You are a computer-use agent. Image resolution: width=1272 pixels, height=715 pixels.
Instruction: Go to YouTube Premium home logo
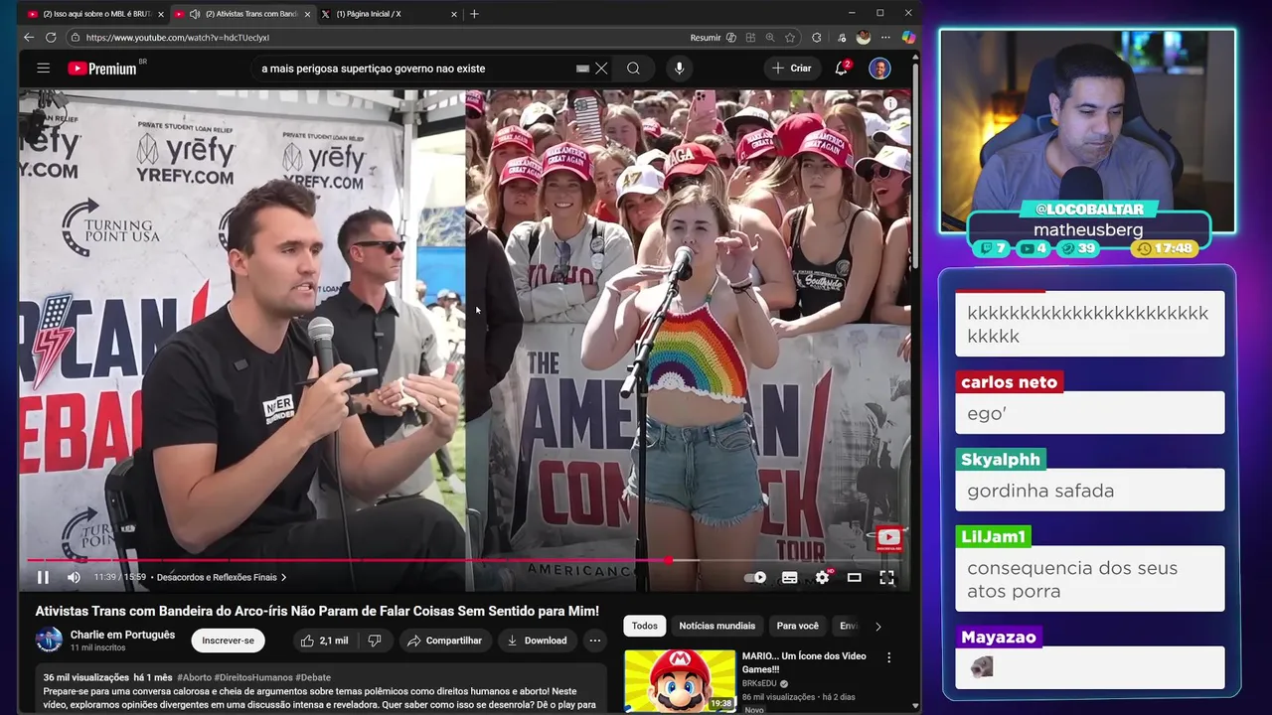click(x=103, y=69)
